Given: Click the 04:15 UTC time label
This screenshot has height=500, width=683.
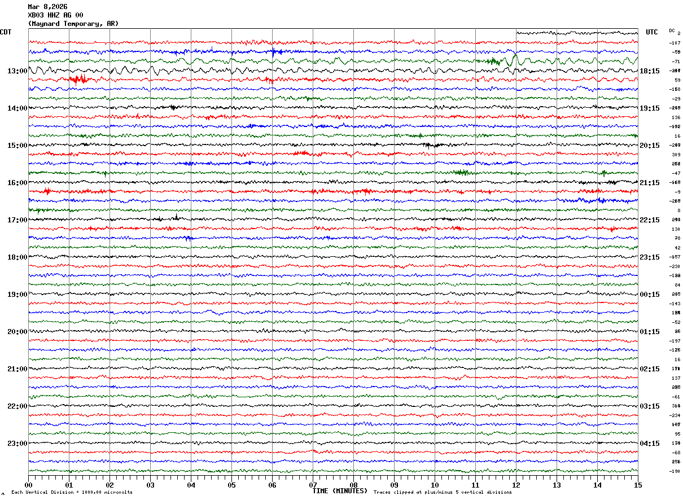Looking at the screenshot, I should point(650,443).
